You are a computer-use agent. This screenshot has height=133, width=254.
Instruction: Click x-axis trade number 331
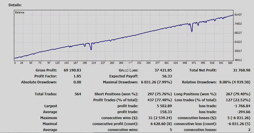139,63
